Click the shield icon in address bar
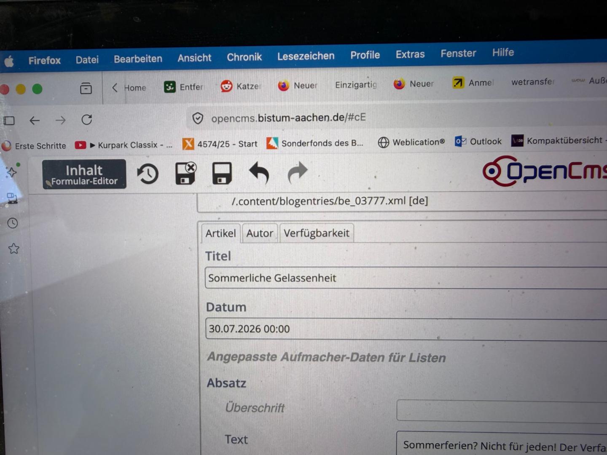Viewport: 607px width, 455px height. coord(198,118)
